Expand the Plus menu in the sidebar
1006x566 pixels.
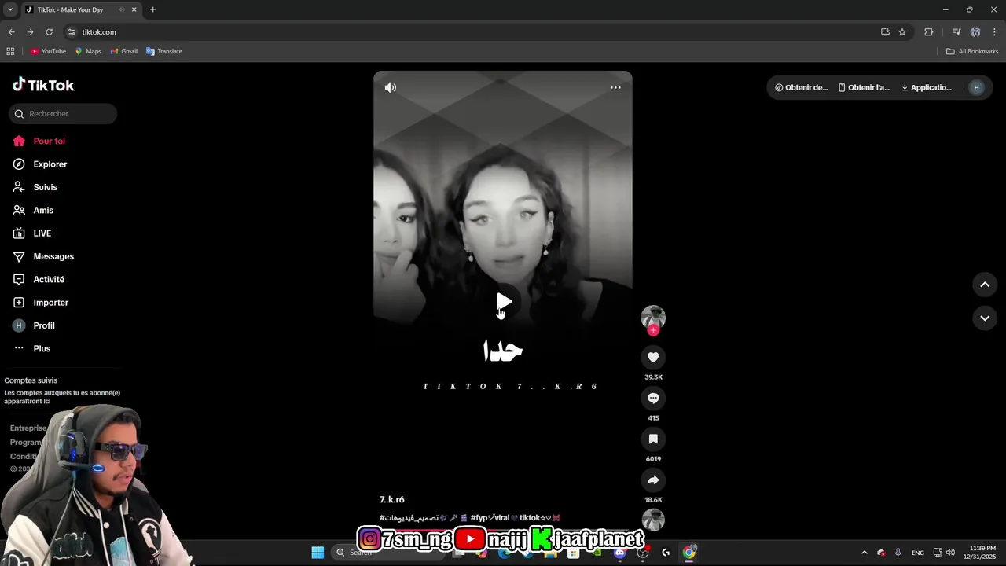coord(32,348)
